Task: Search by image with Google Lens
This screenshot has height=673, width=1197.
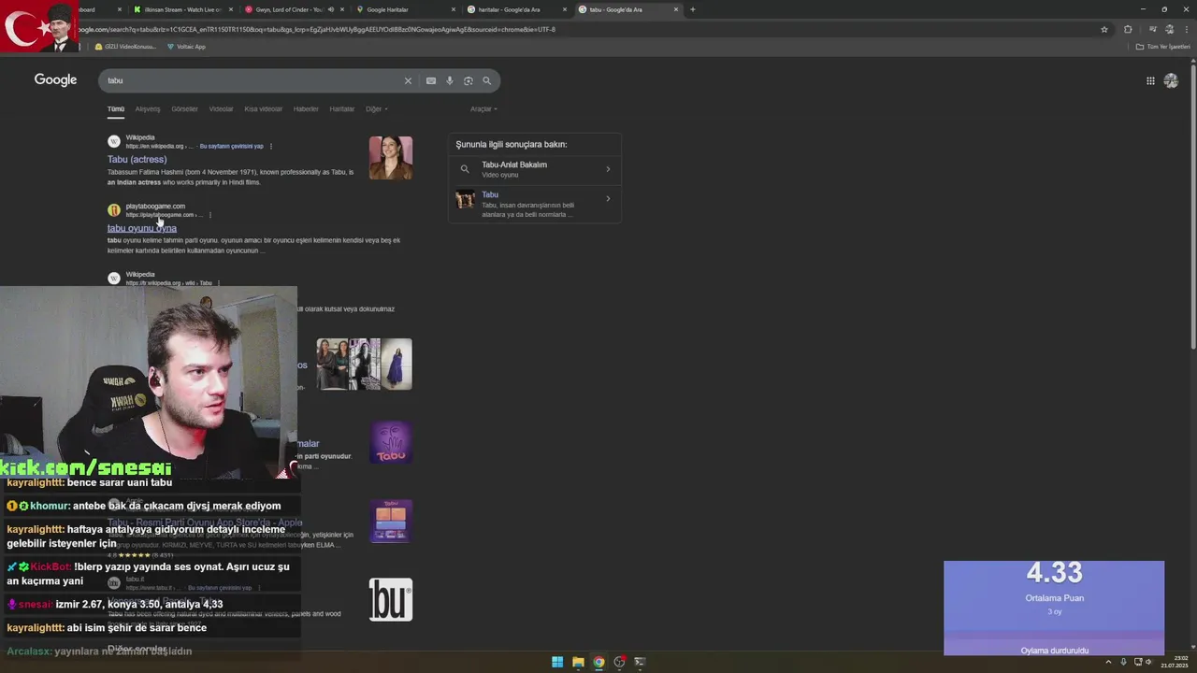Action: (469, 80)
